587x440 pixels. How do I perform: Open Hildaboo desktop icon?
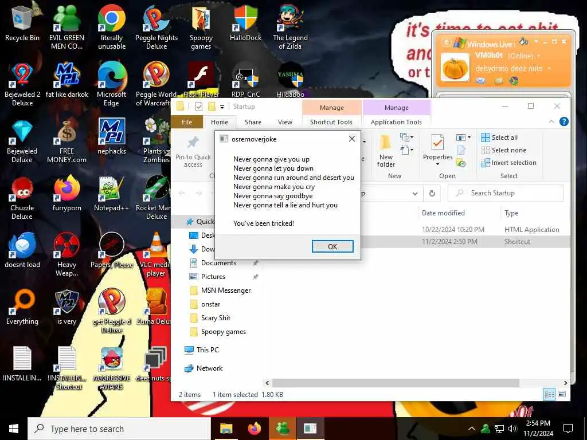click(x=290, y=79)
